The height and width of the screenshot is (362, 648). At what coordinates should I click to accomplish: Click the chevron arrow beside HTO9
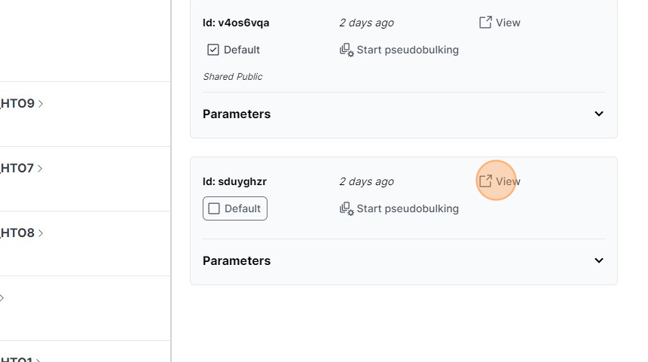41,104
